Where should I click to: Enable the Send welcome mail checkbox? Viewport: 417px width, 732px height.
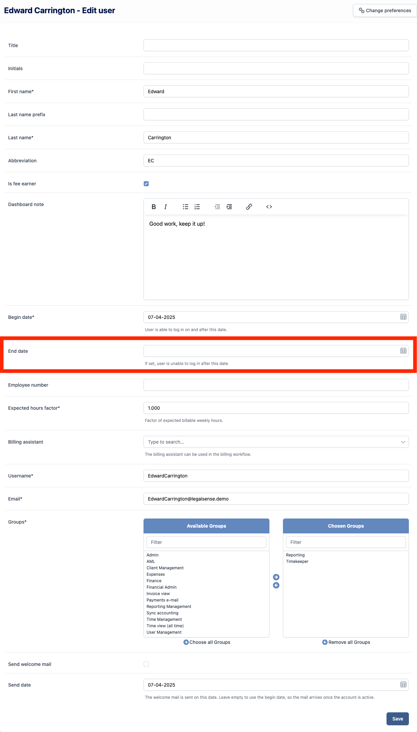146,664
